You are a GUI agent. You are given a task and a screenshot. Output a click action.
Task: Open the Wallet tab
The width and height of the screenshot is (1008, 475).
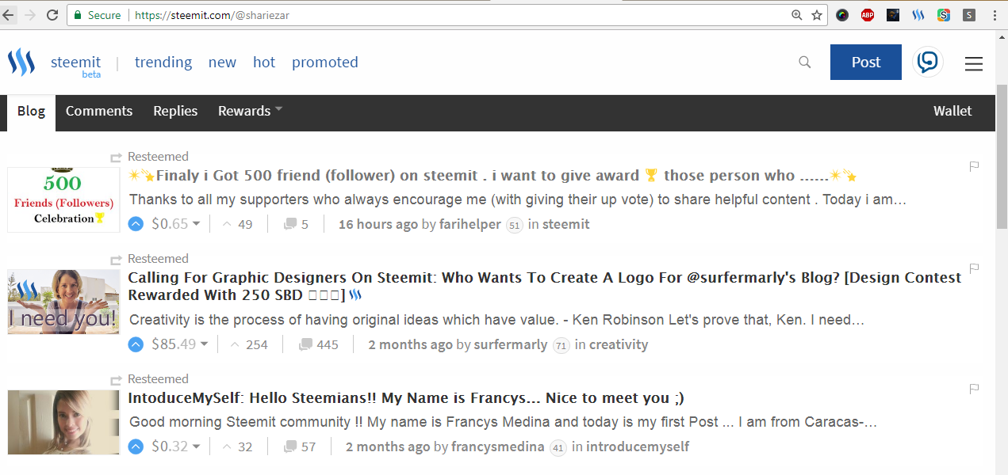click(x=952, y=111)
